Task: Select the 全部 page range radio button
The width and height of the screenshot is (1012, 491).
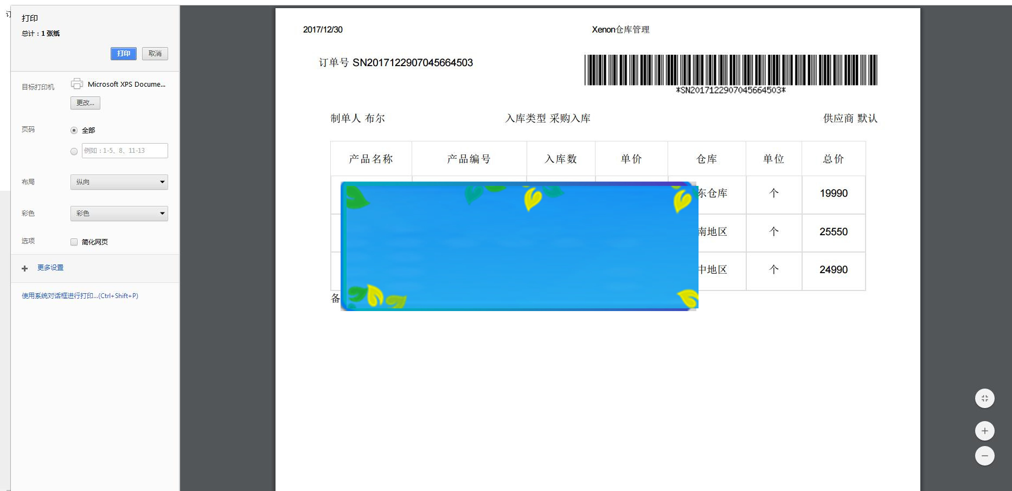Action: [74, 130]
